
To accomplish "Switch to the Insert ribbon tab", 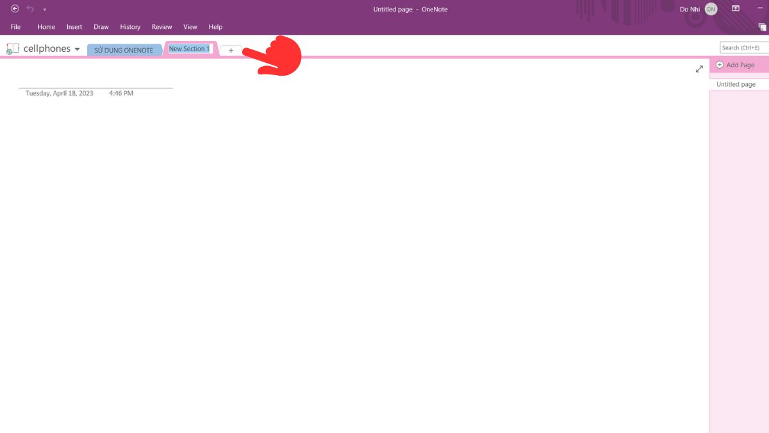I will (74, 27).
